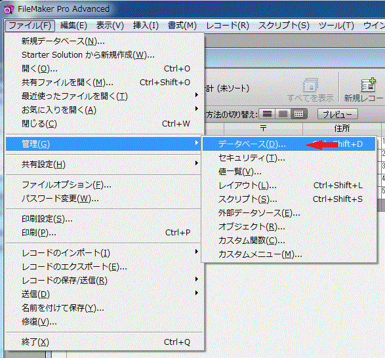This screenshot has width=385, height=358.
Task: Click the プレビュー button
Action: 337,114
